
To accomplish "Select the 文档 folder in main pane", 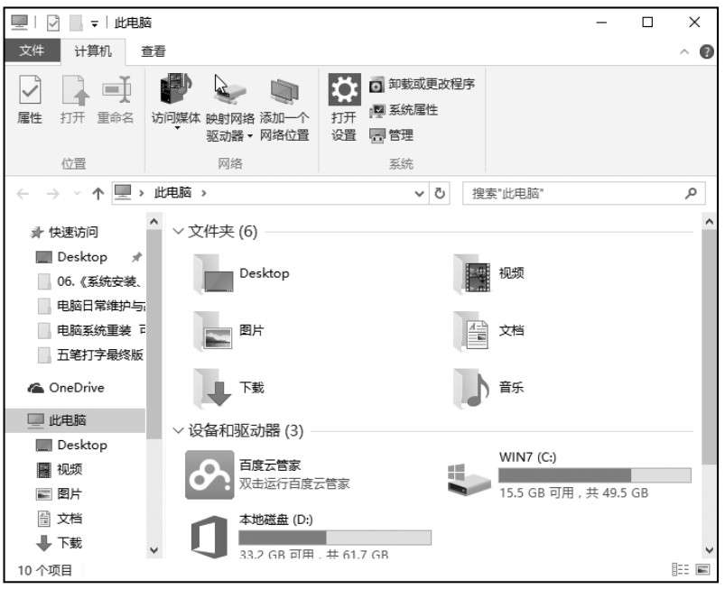I will (489, 331).
